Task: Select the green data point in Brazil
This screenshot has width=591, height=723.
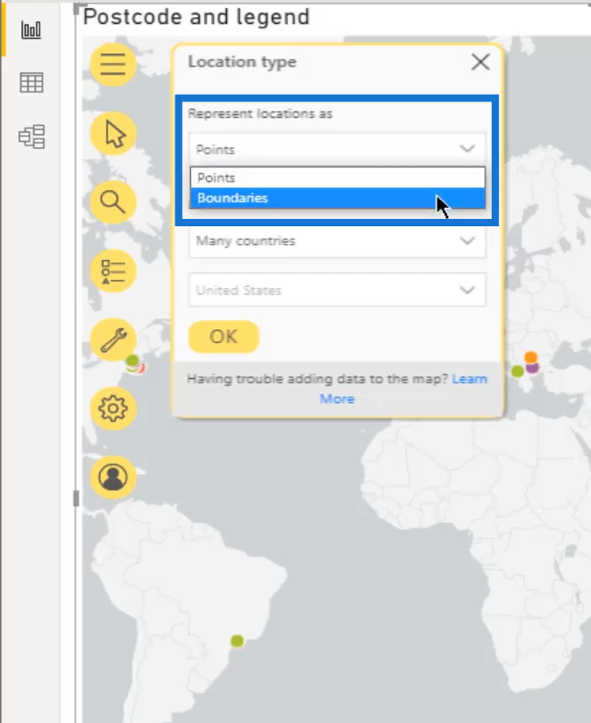Action: (x=237, y=640)
